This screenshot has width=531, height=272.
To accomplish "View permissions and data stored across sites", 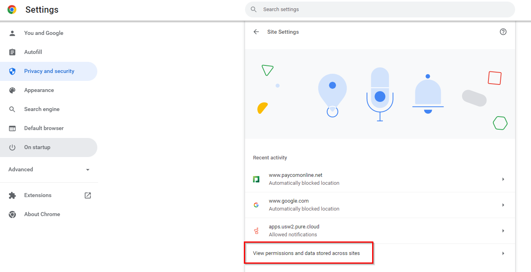I will 306,253.
